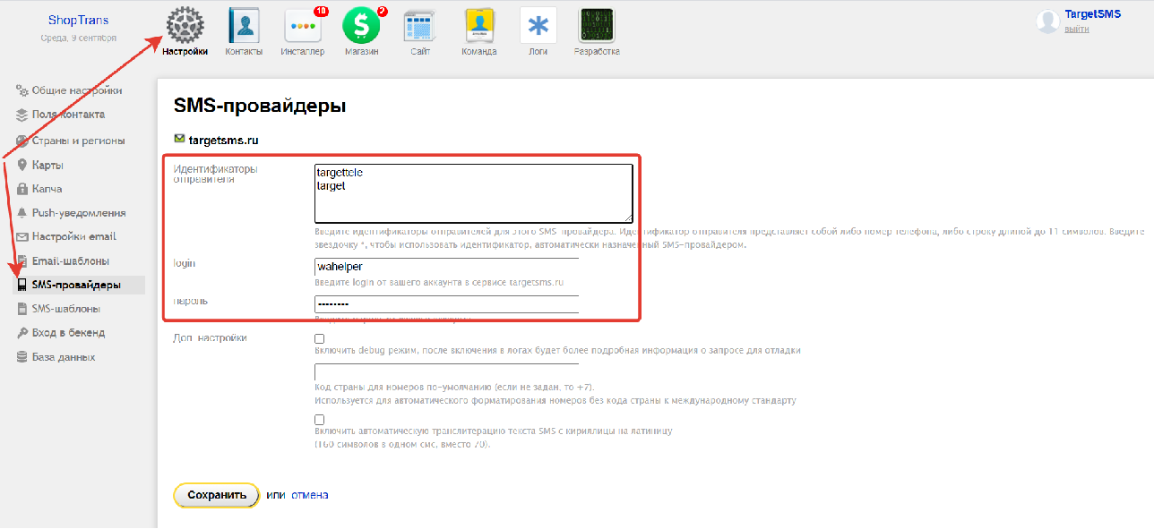Image resolution: width=1154 pixels, height=529 pixels.
Task: Open Страны и регионы section
Action: [78, 141]
